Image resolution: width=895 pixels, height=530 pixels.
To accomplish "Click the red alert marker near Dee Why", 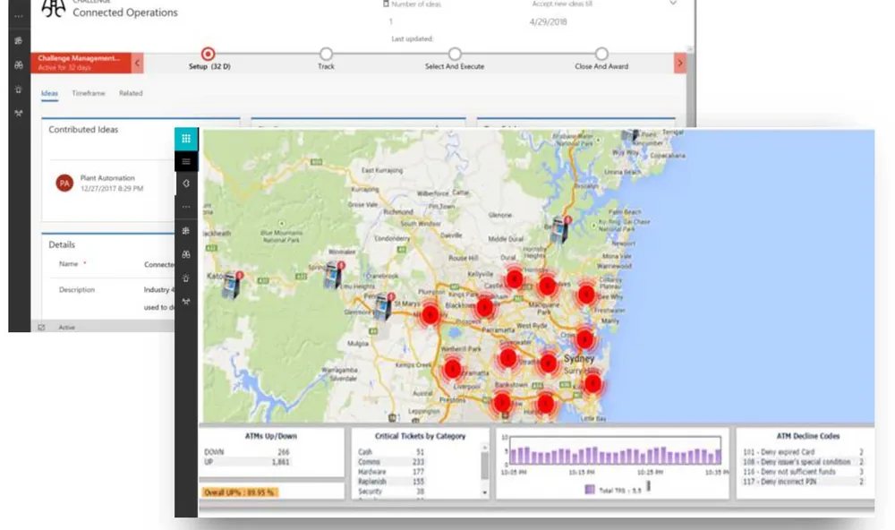I will click(x=586, y=295).
